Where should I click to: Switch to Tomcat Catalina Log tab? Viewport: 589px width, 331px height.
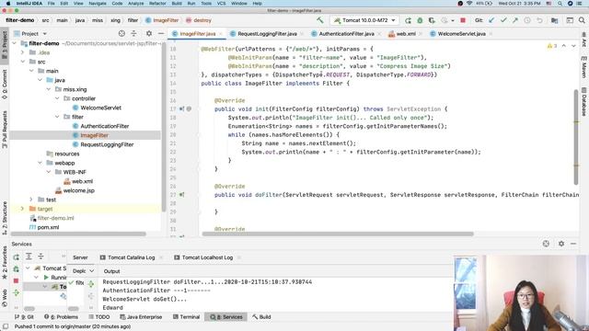(131, 257)
